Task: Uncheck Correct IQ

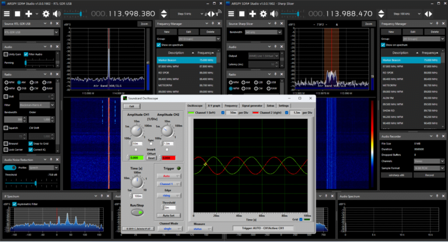Action: coord(30,149)
